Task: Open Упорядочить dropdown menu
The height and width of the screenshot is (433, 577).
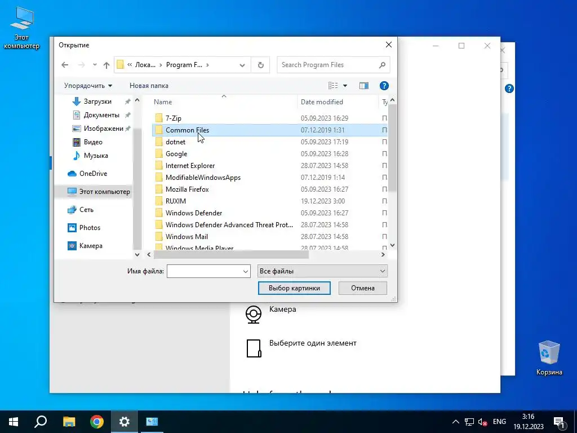Action: pyautogui.click(x=88, y=86)
